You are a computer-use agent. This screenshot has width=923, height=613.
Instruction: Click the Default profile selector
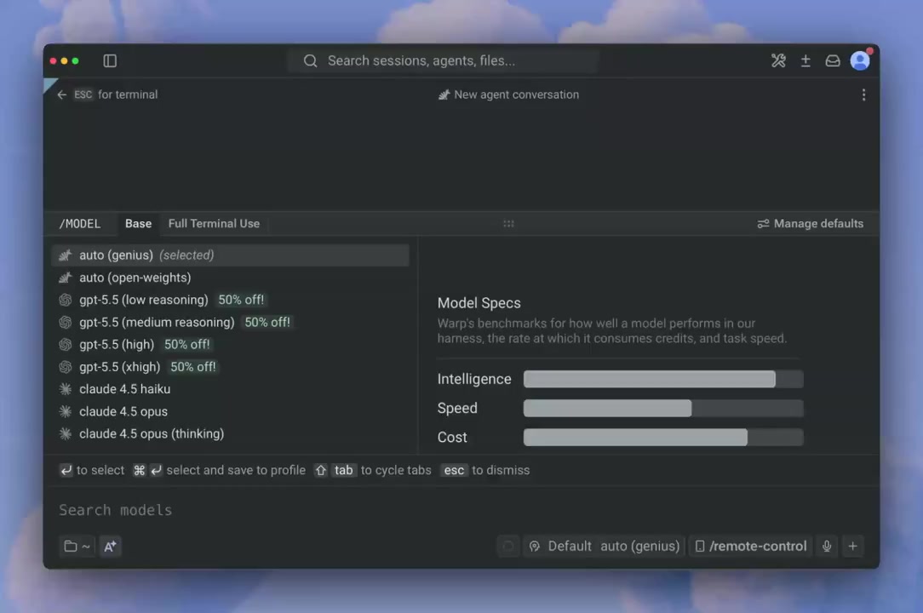click(x=560, y=546)
